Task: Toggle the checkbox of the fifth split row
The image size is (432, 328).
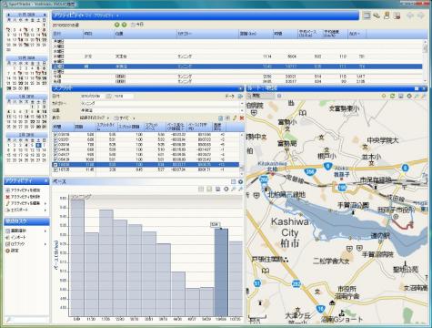Action: pyautogui.click(x=55, y=154)
